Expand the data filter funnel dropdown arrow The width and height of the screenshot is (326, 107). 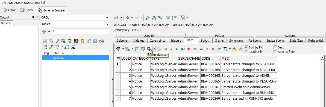pos(123,49)
